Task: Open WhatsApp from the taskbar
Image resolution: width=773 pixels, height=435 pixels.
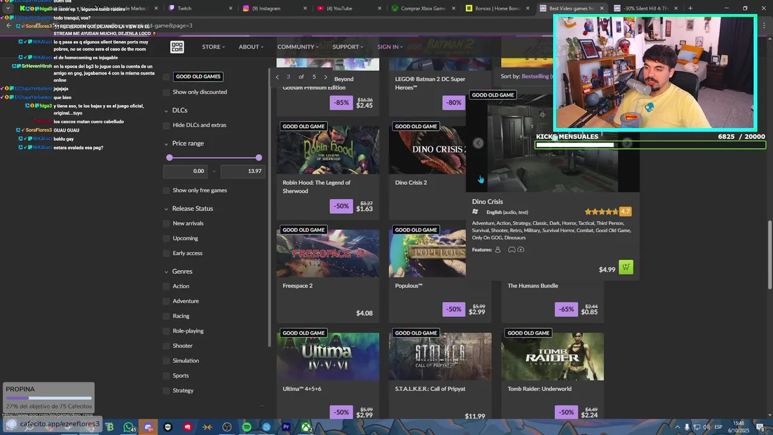Action: click(x=128, y=427)
